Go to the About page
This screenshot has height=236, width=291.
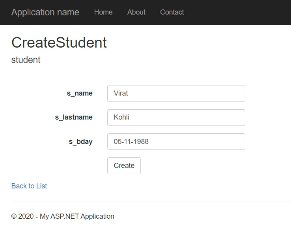[x=136, y=12]
